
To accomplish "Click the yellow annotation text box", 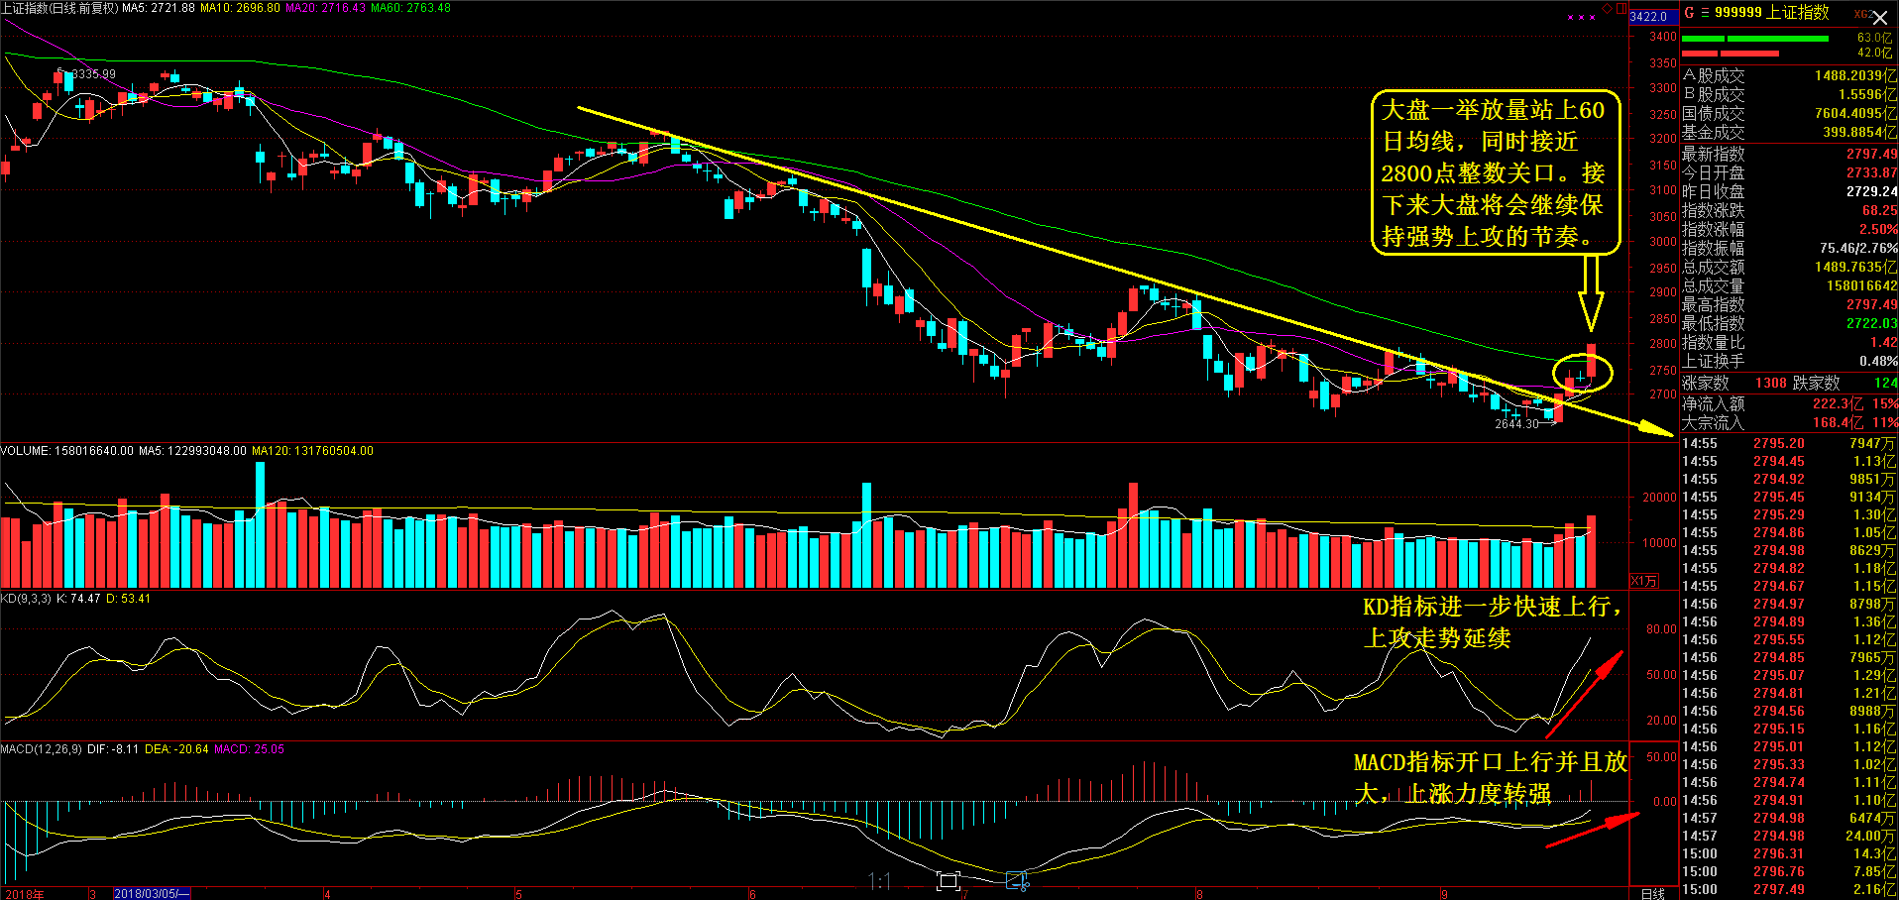I will (1495, 173).
